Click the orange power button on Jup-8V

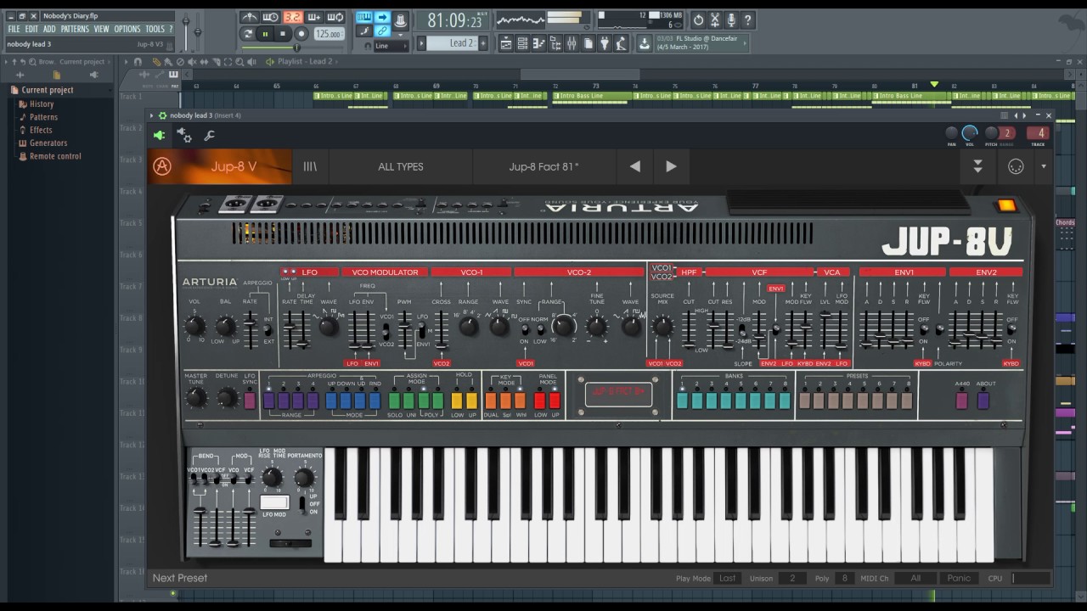[1005, 205]
